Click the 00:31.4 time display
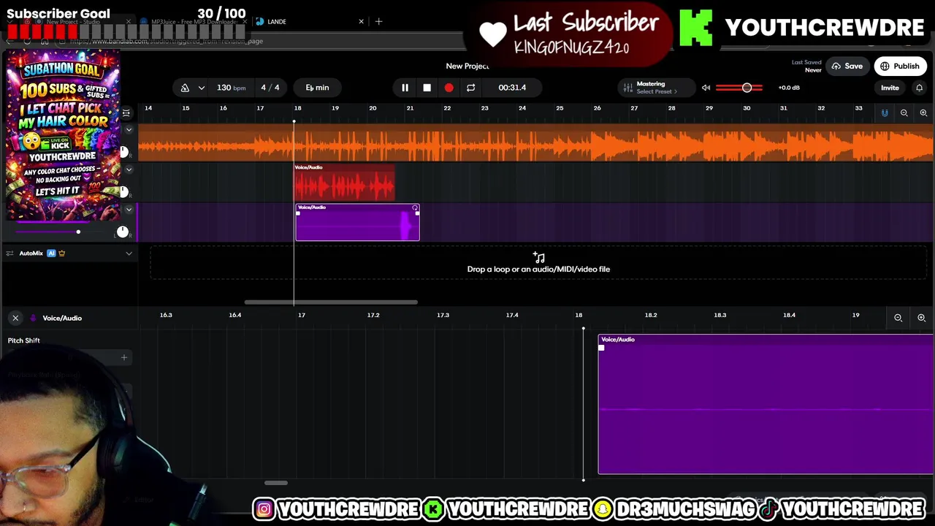 (512, 88)
